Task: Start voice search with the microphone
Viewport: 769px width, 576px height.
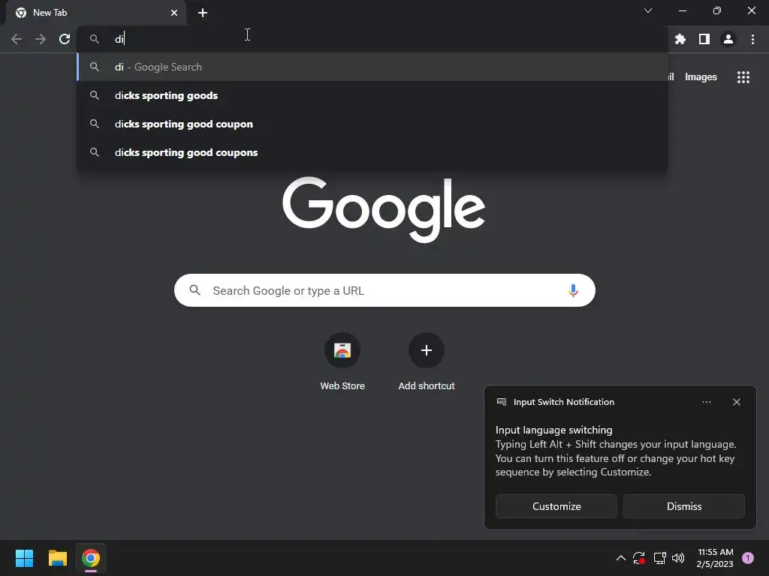Action: tap(573, 290)
